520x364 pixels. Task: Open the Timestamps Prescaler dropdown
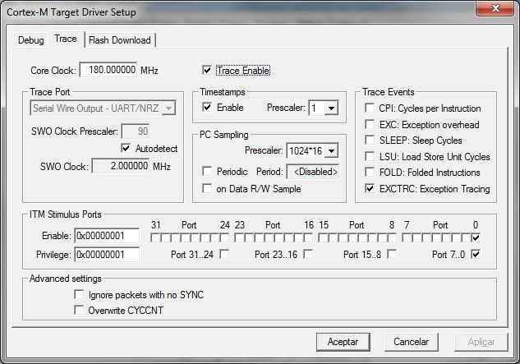[331, 108]
